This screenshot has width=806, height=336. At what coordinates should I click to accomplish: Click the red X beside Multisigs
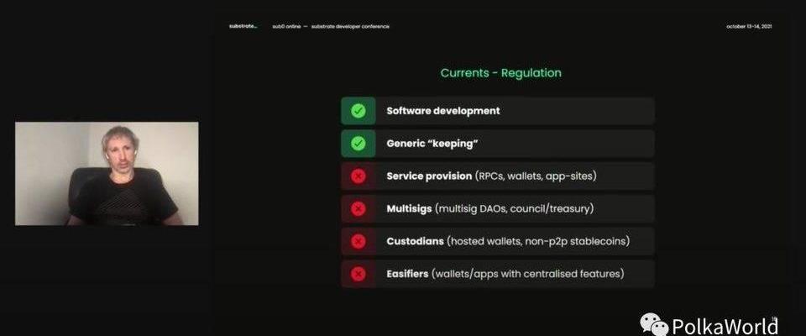[358, 209]
